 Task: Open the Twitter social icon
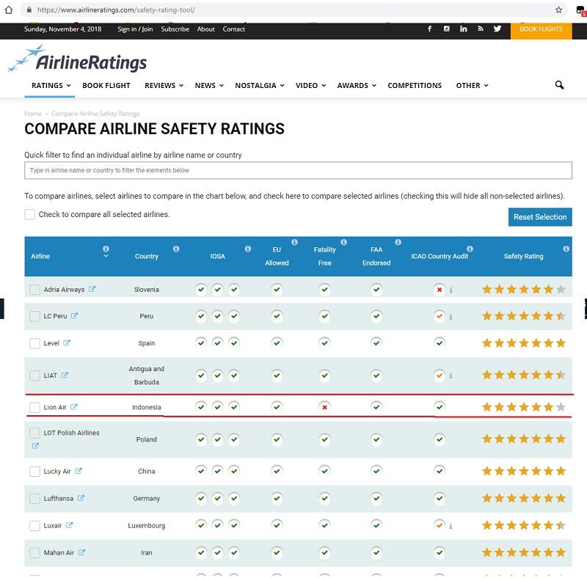[x=497, y=29]
